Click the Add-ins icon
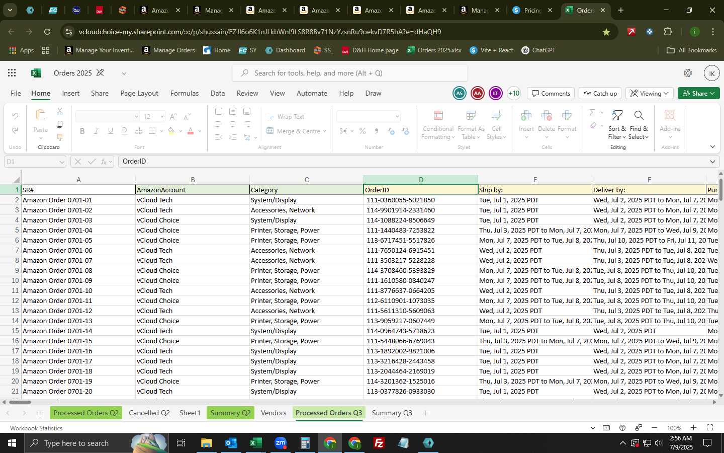 tap(670, 115)
